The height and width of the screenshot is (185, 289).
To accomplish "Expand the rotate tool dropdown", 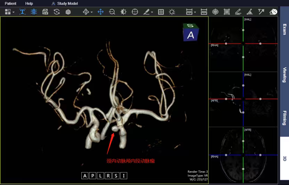I will [x=91, y=12].
